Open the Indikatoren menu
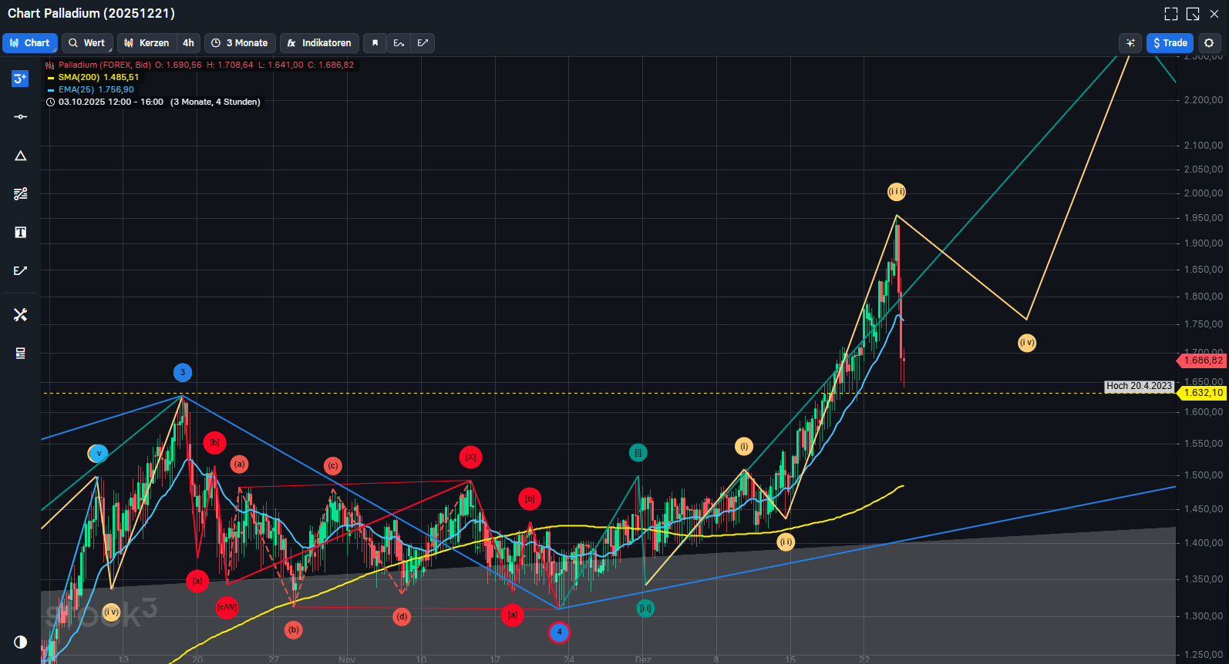The width and height of the screenshot is (1229, 664). 319,43
